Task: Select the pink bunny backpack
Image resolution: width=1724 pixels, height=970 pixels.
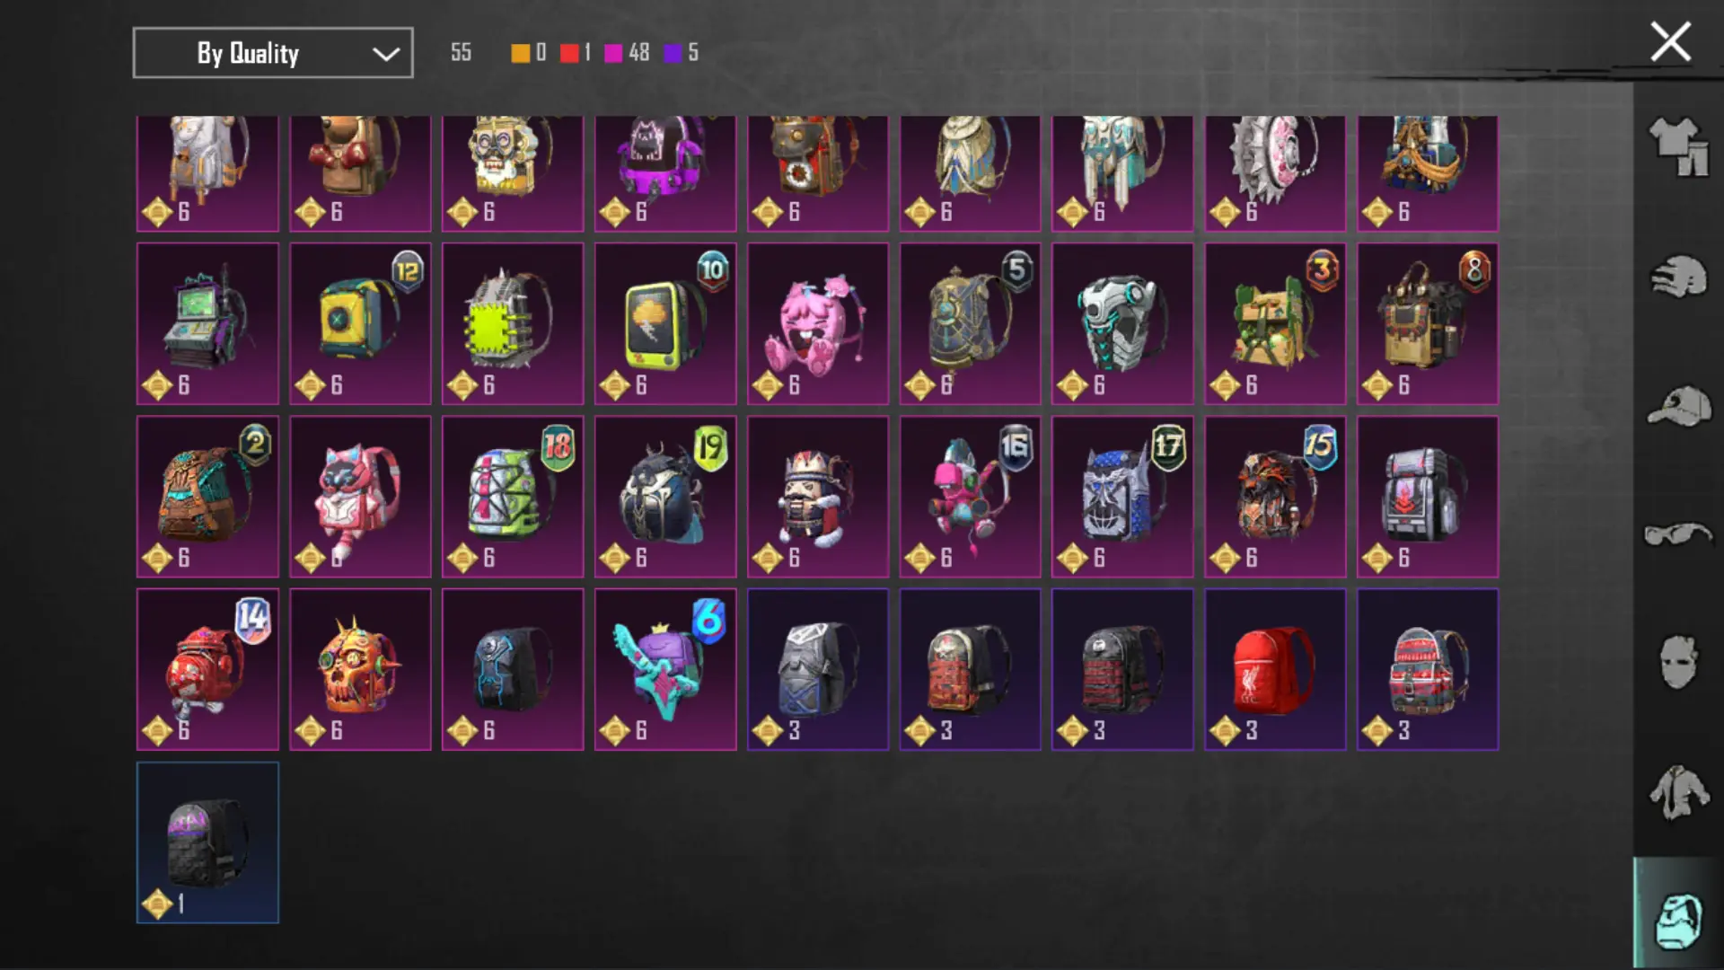Action: pyautogui.click(x=818, y=323)
